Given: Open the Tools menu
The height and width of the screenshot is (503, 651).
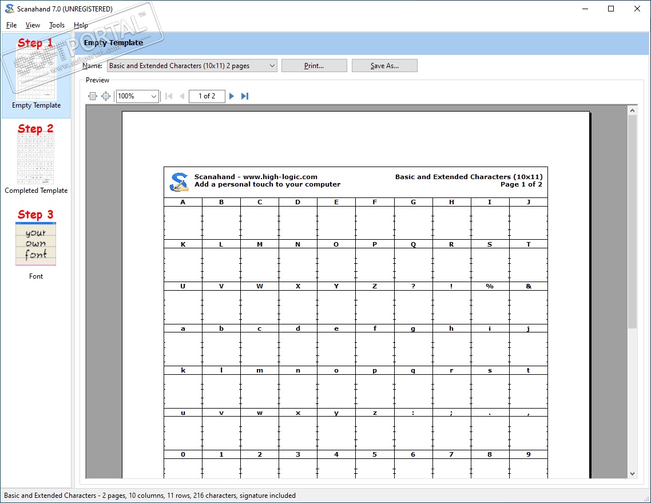Looking at the screenshot, I should tap(57, 25).
